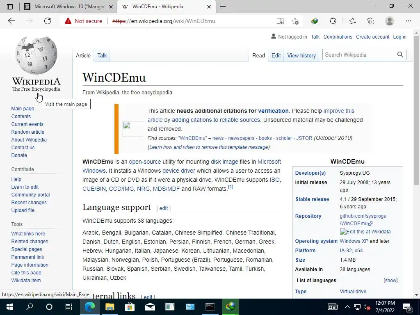Click the Wikipedia search magnifier icon
The height and width of the screenshot is (315, 420).
click(400, 55)
